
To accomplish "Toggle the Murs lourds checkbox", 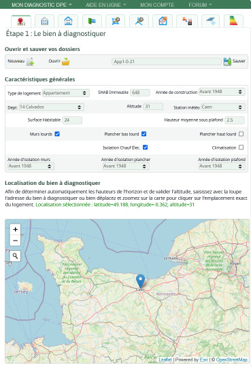I will pos(57,134).
